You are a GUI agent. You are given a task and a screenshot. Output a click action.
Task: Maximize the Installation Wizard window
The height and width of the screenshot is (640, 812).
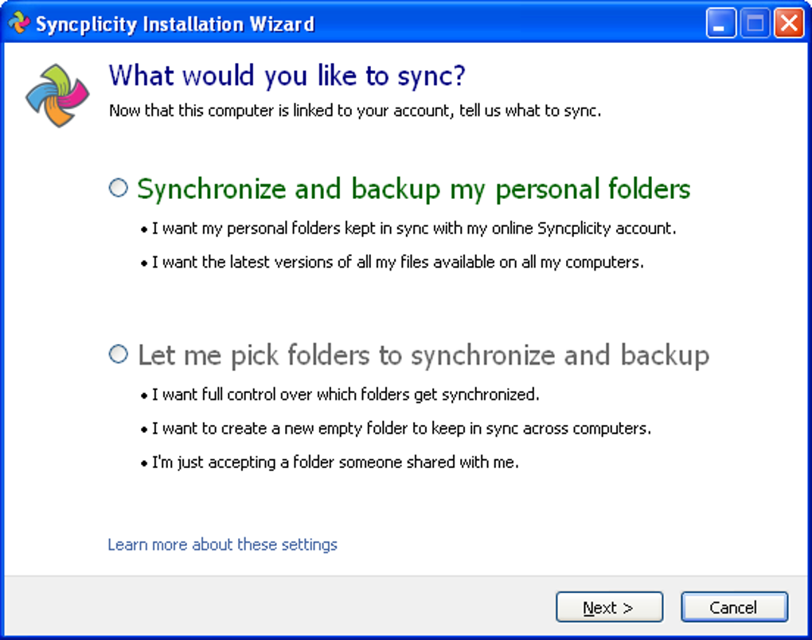coord(754,24)
